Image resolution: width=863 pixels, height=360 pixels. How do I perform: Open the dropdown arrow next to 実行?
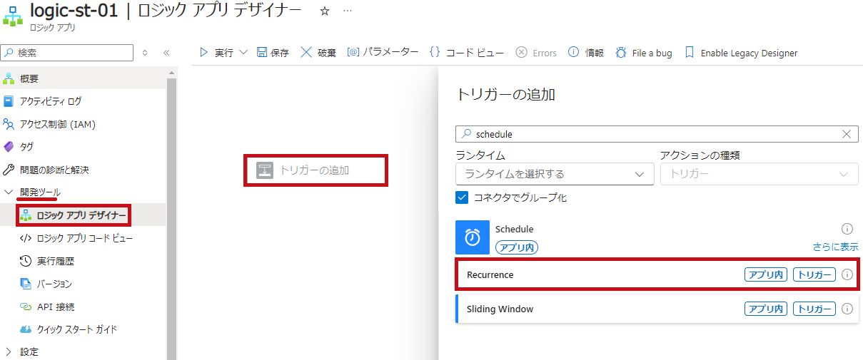(x=243, y=53)
